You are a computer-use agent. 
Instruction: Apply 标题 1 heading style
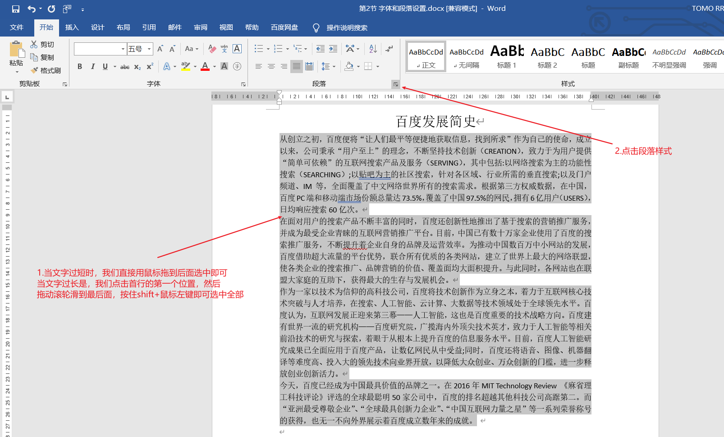pyautogui.click(x=507, y=56)
